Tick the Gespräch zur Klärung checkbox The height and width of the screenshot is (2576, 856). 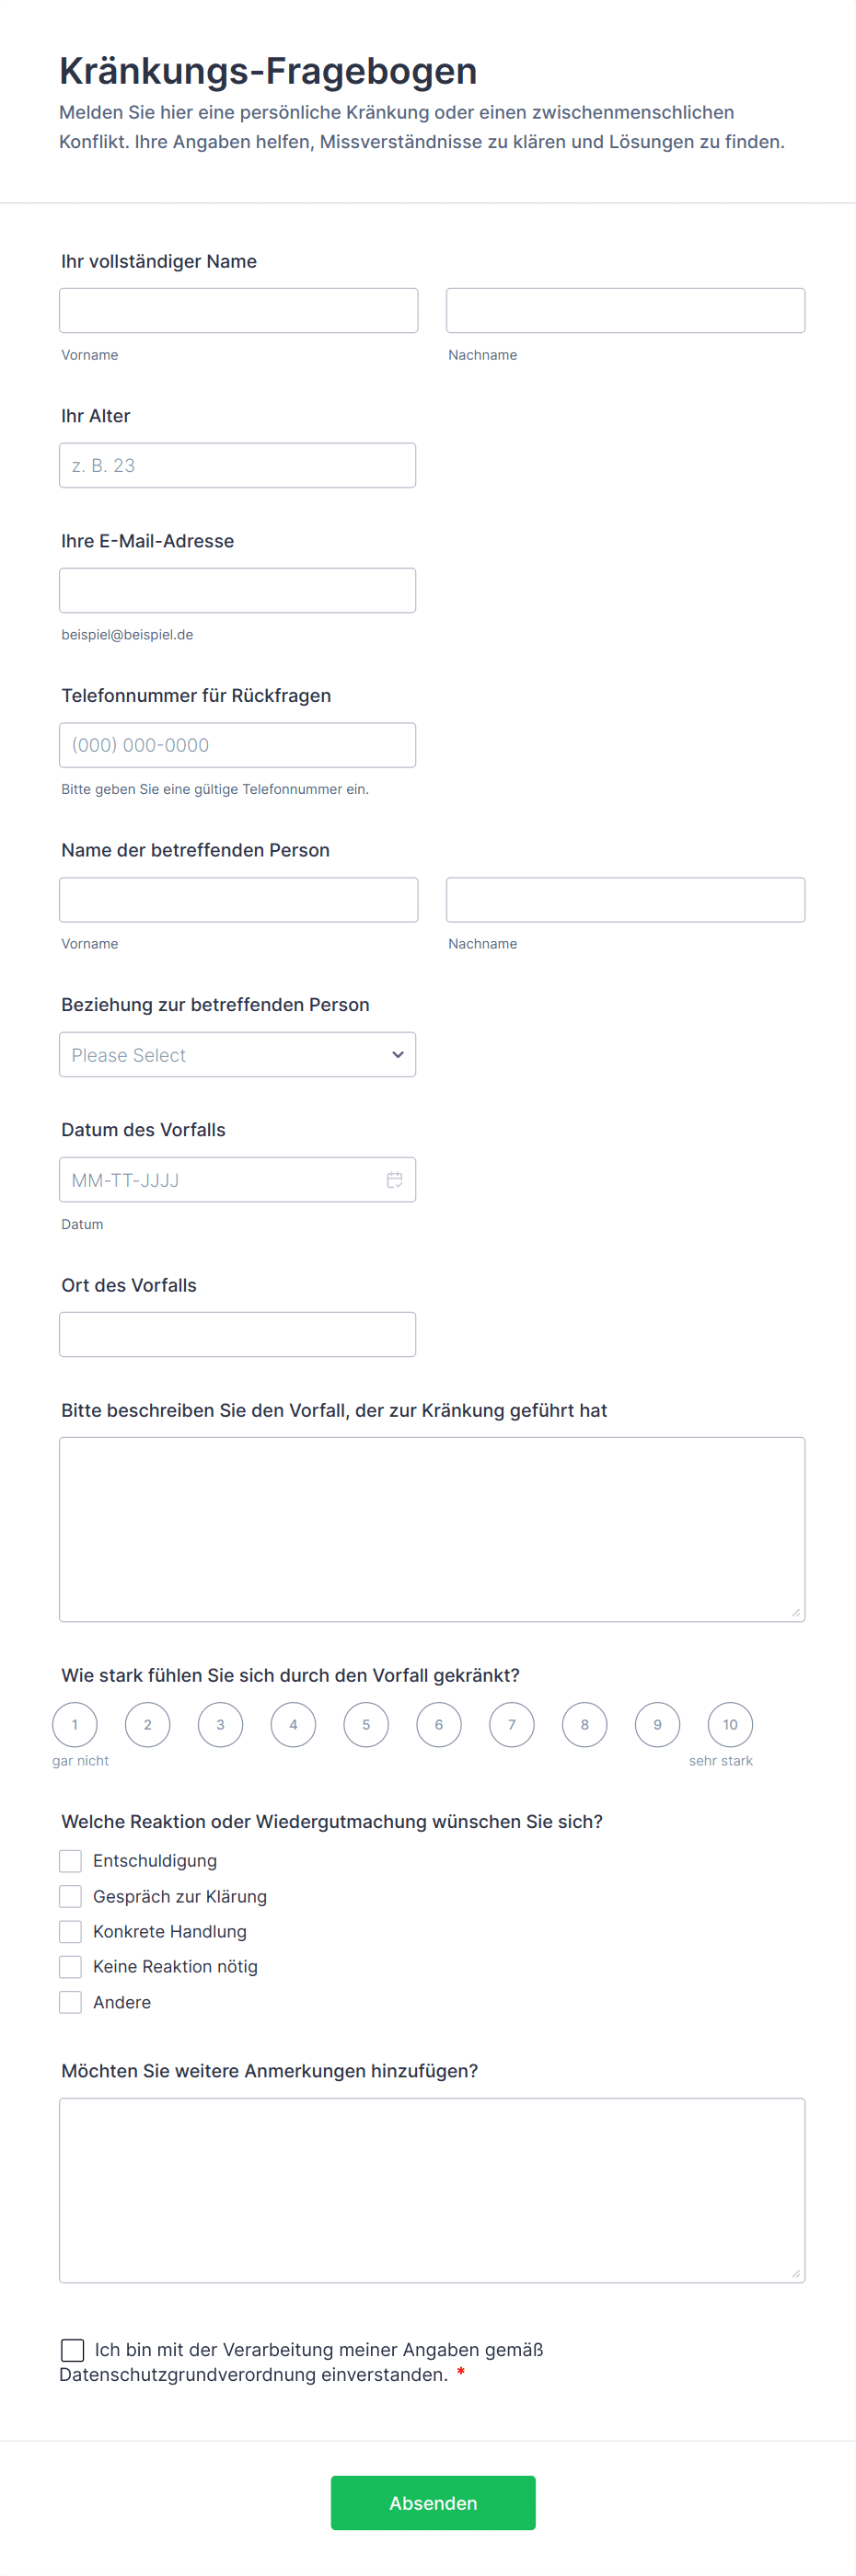[70, 1896]
